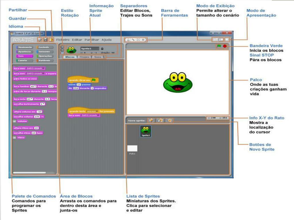The height and width of the screenshot is (220, 294).
Task: Click the share project icon
Action: (51, 40)
